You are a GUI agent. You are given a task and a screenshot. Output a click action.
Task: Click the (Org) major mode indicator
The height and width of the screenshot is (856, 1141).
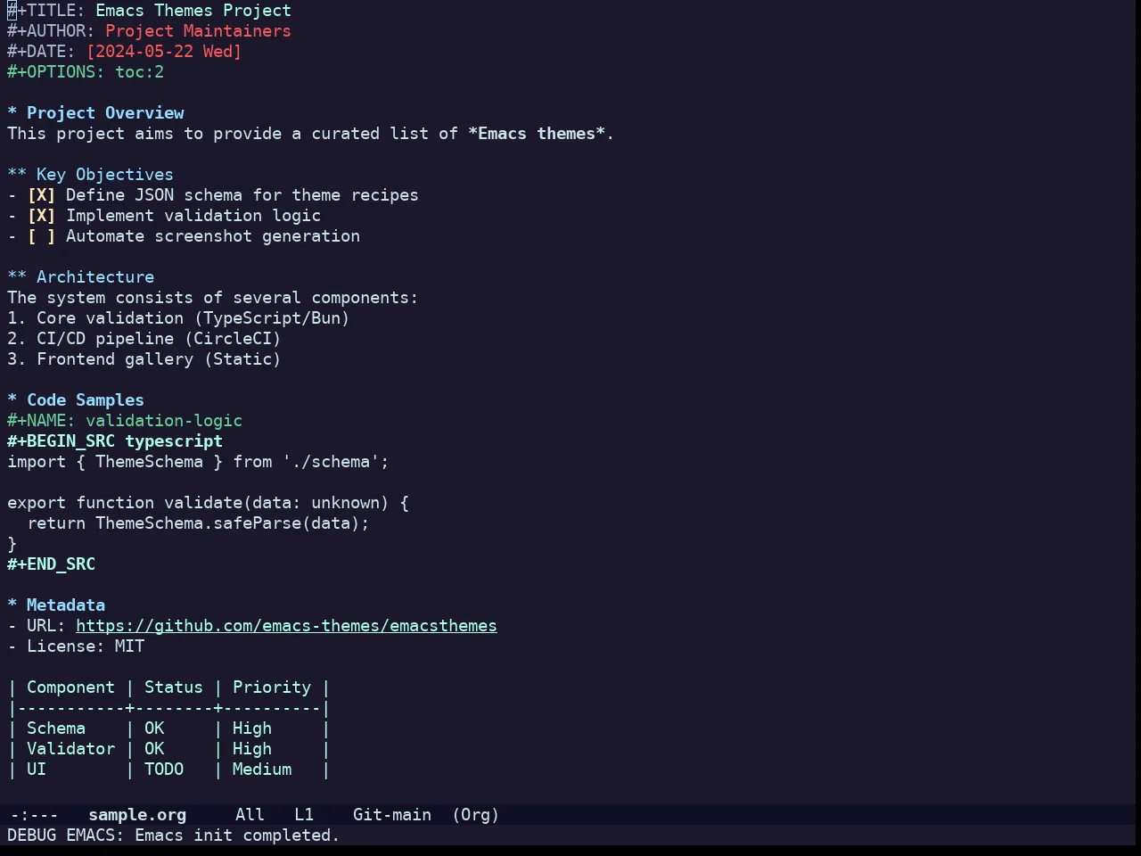475,815
